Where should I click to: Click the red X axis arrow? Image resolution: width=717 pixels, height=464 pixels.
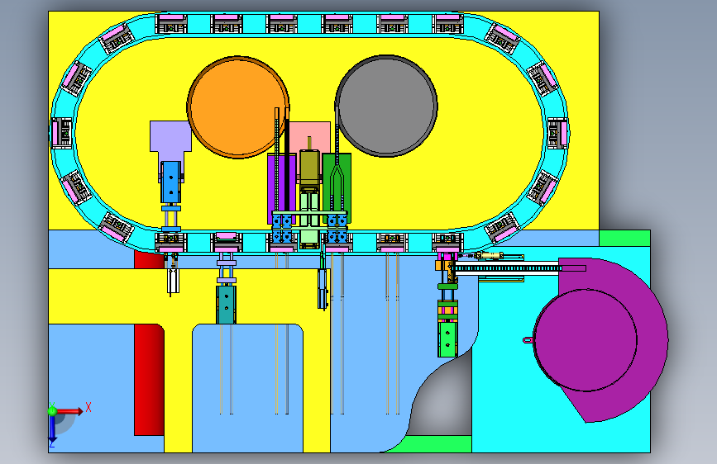pyautogui.click(x=69, y=411)
